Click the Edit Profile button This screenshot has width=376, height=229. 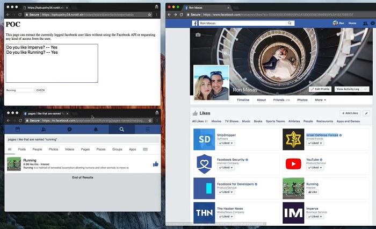[x=320, y=89]
